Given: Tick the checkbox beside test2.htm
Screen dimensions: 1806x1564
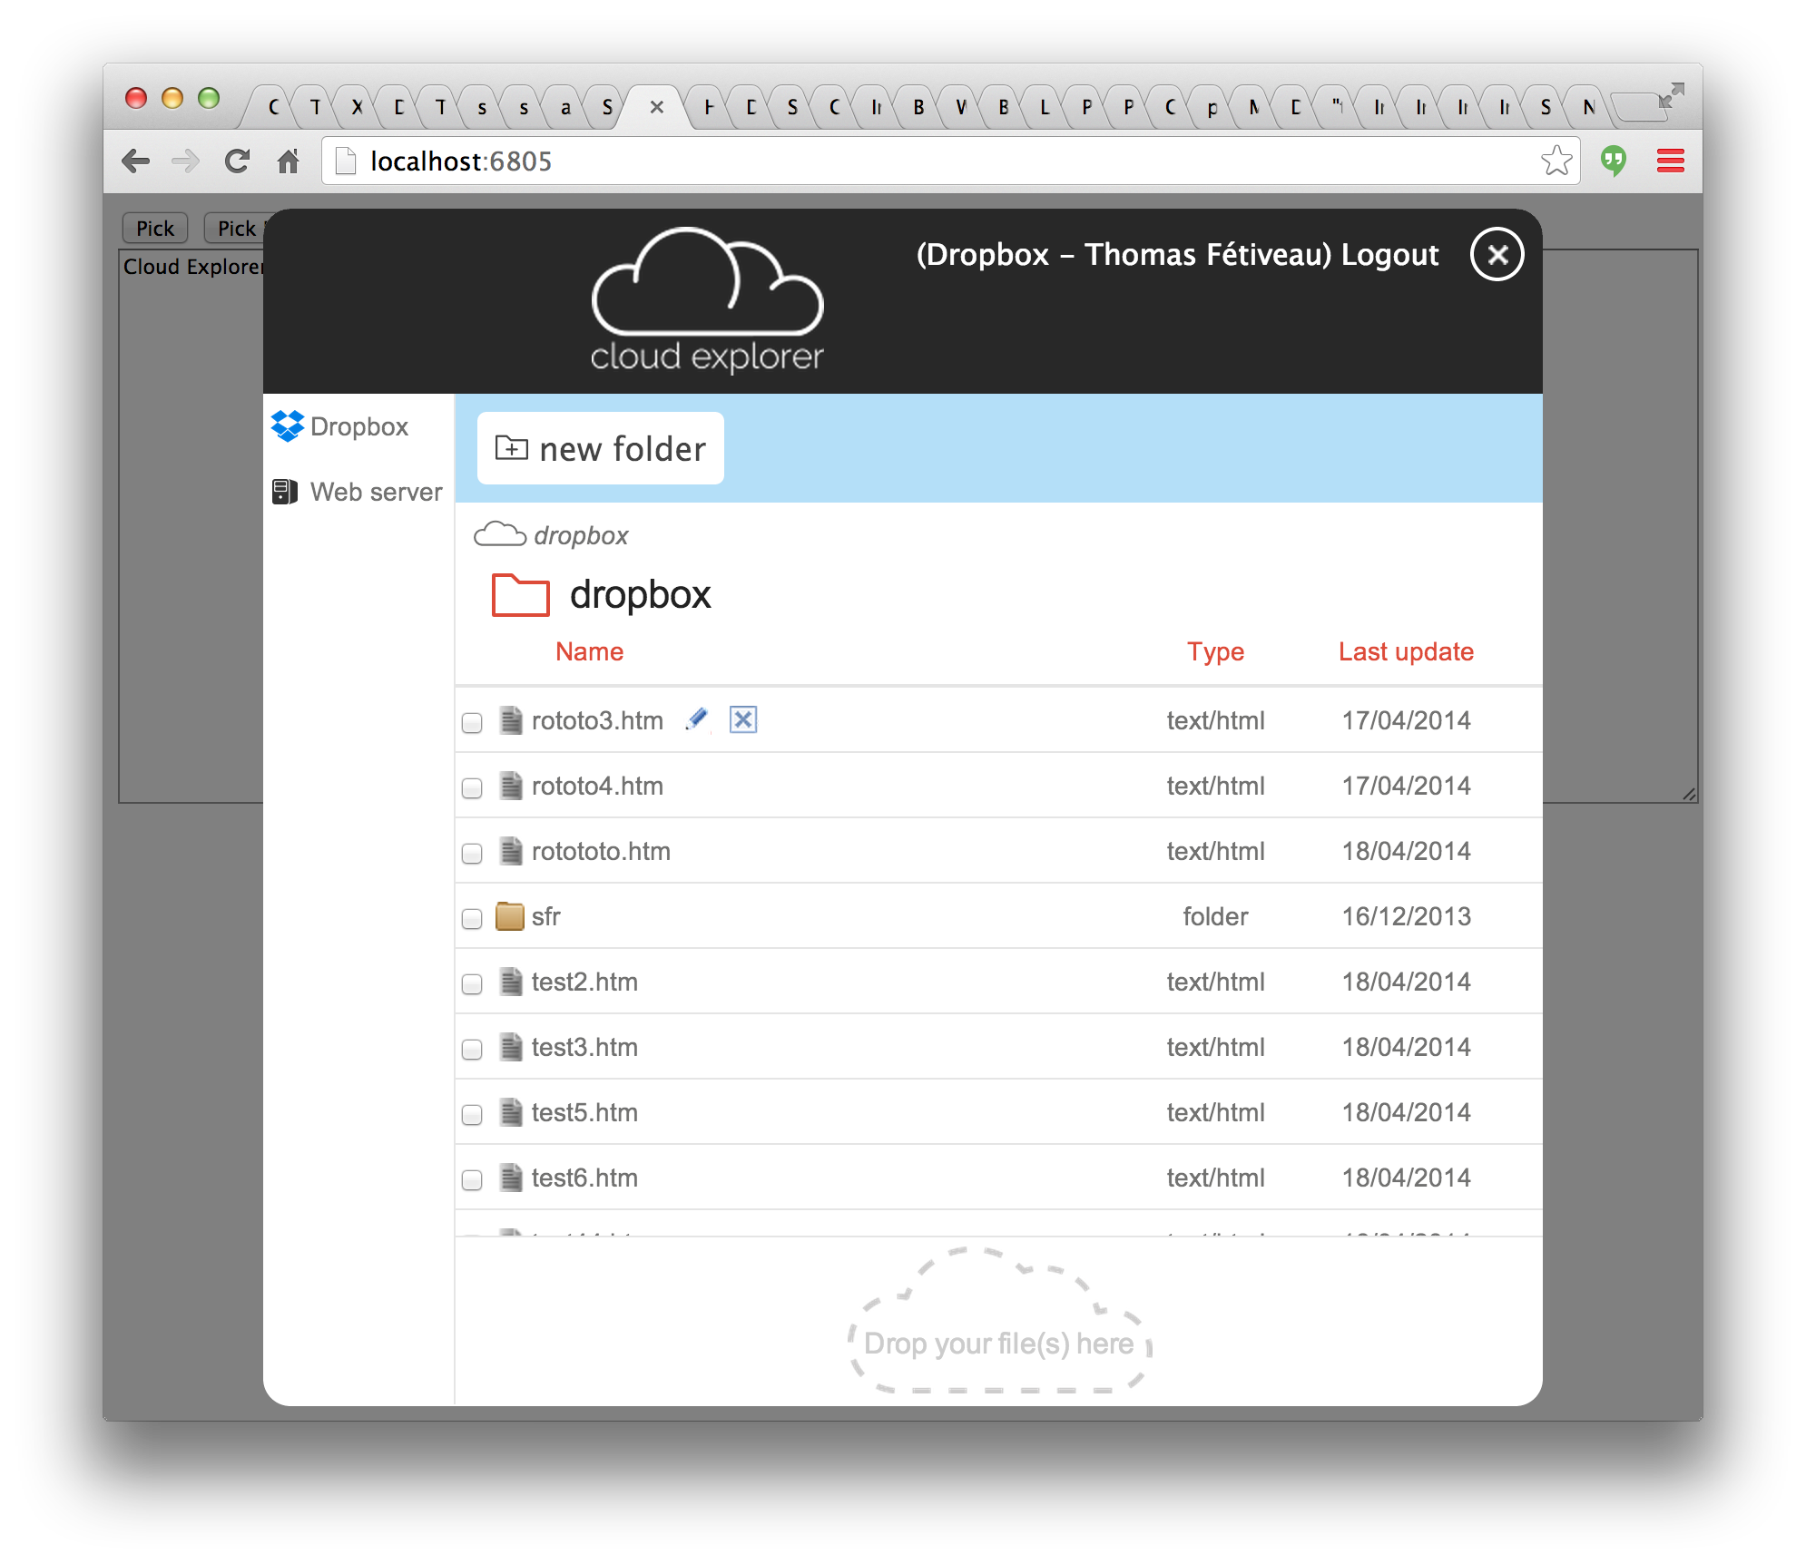Looking at the screenshot, I should (x=472, y=983).
